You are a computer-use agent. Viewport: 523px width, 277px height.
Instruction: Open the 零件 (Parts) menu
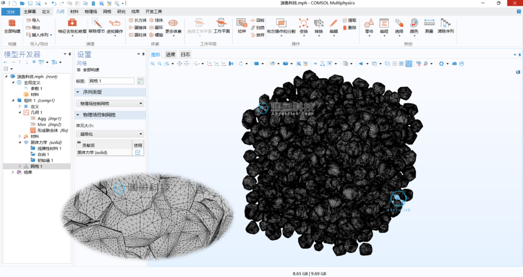pos(369,26)
